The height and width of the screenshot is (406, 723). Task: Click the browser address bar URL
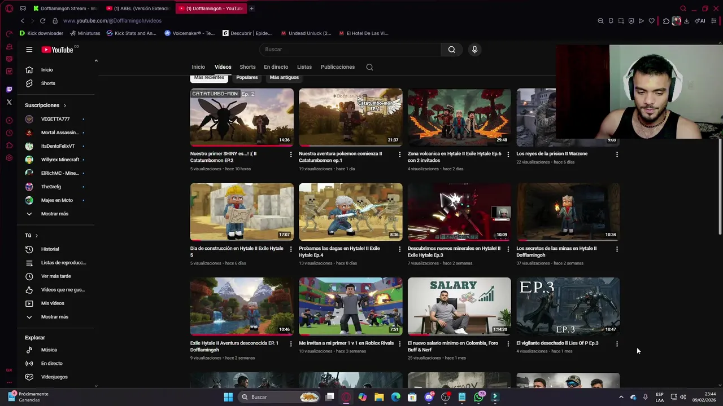[112, 21]
